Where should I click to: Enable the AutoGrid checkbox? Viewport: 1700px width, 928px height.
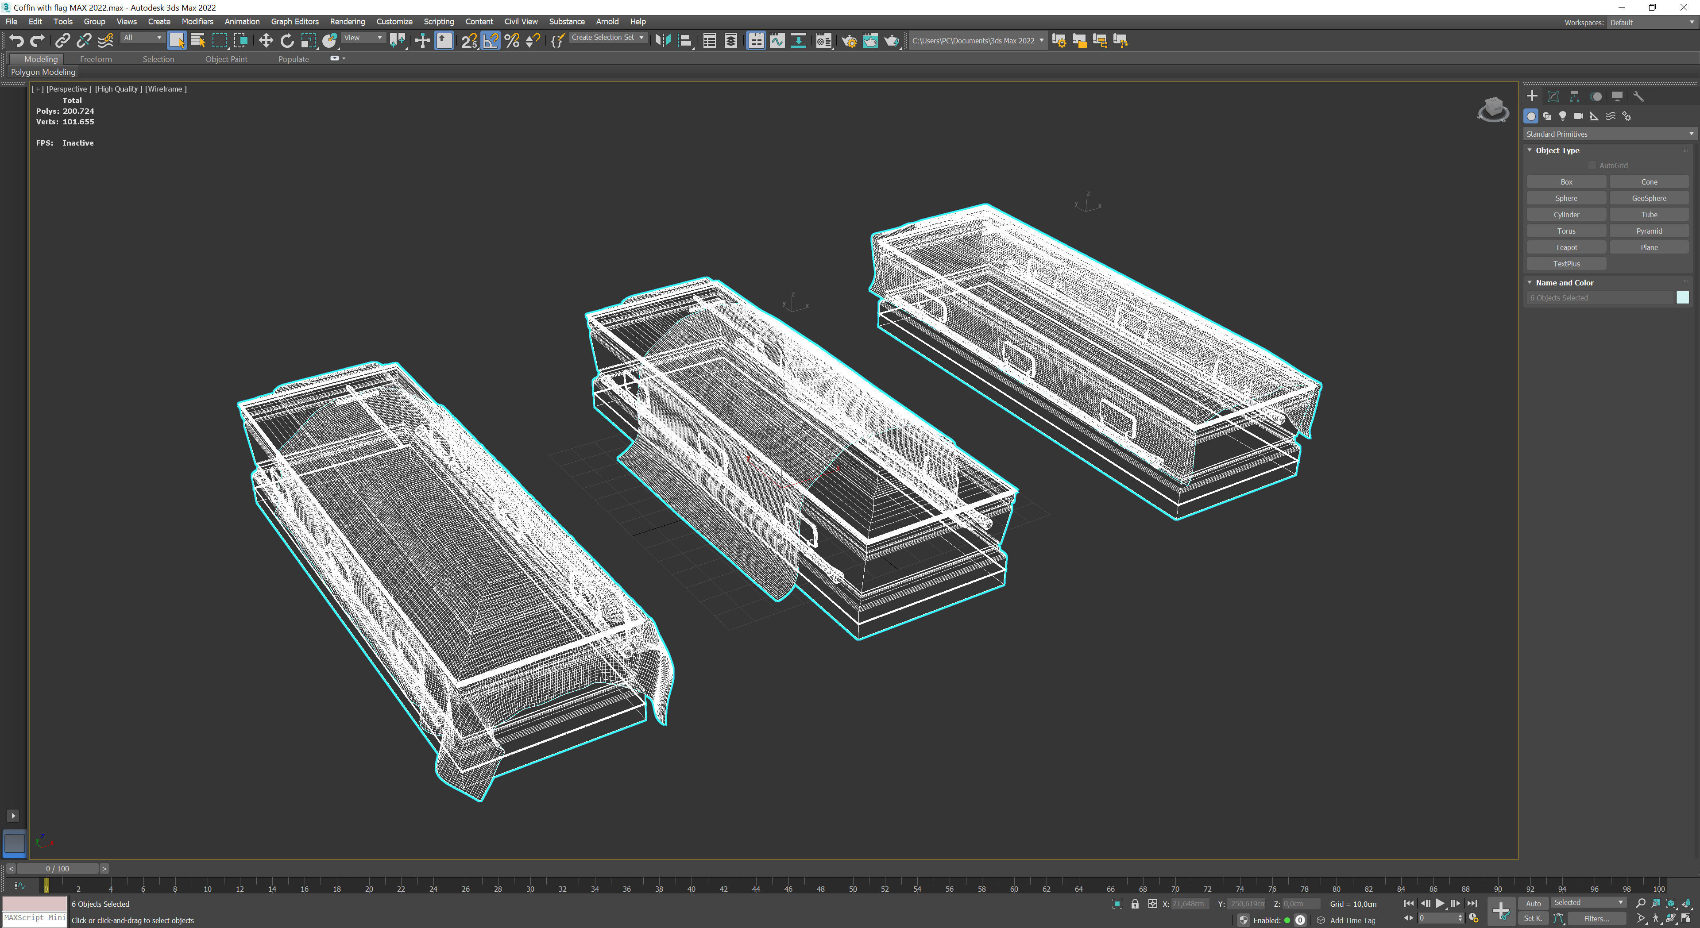[1592, 166]
